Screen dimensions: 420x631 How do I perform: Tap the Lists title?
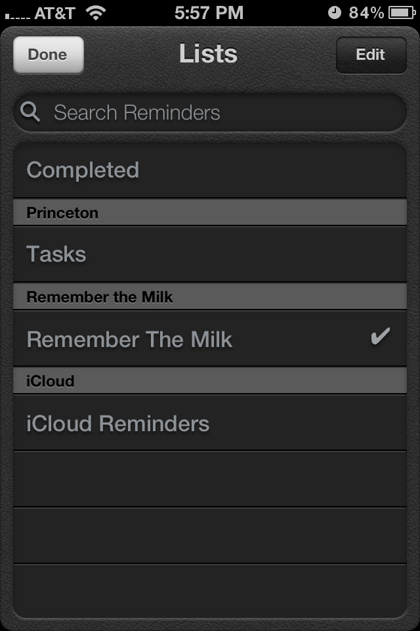tap(208, 53)
